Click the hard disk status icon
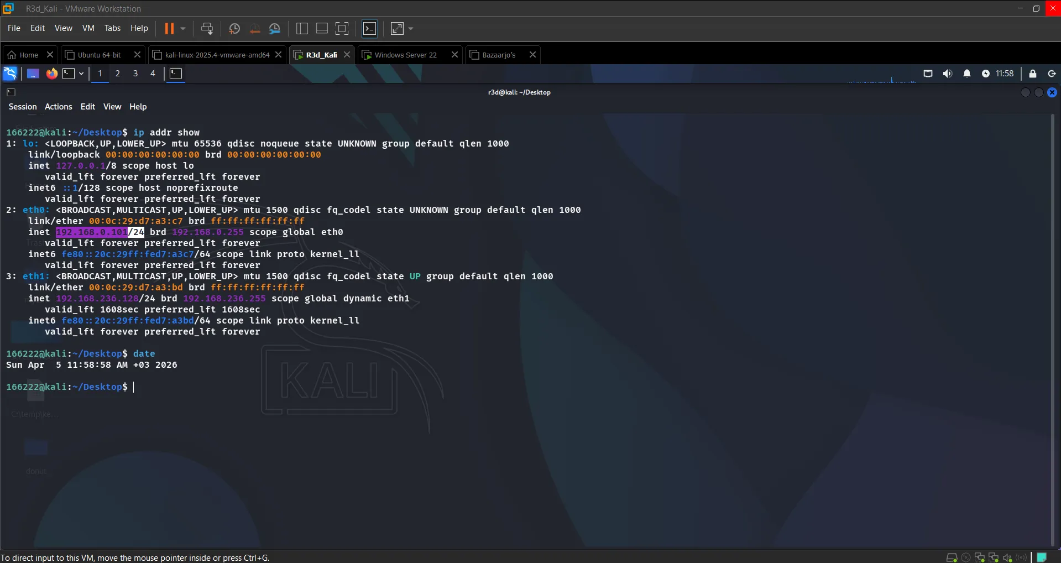The height and width of the screenshot is (563, 1061). 952,557
